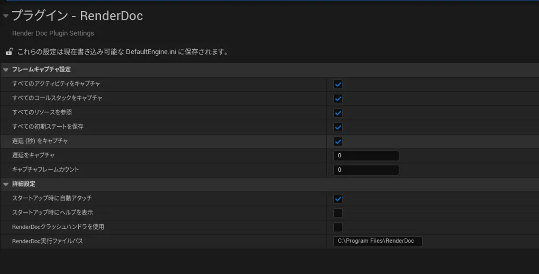Click the RenderDoc実行ファイルパス path field
This screenshot has height=274, width=539.
pyautogui.click(x=378, y=241)
